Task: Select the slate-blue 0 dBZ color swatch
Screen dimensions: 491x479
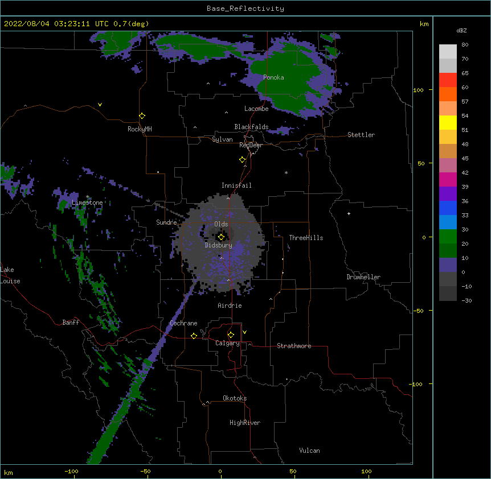Action: click(448, 265)
